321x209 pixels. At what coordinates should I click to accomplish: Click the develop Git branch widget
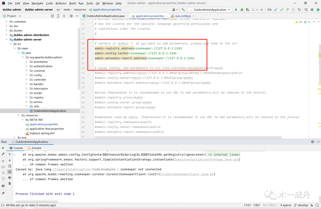point(301,205)
